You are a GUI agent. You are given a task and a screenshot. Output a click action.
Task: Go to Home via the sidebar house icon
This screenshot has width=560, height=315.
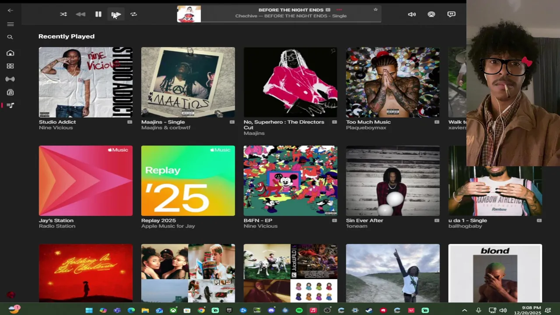coord(10,53)
